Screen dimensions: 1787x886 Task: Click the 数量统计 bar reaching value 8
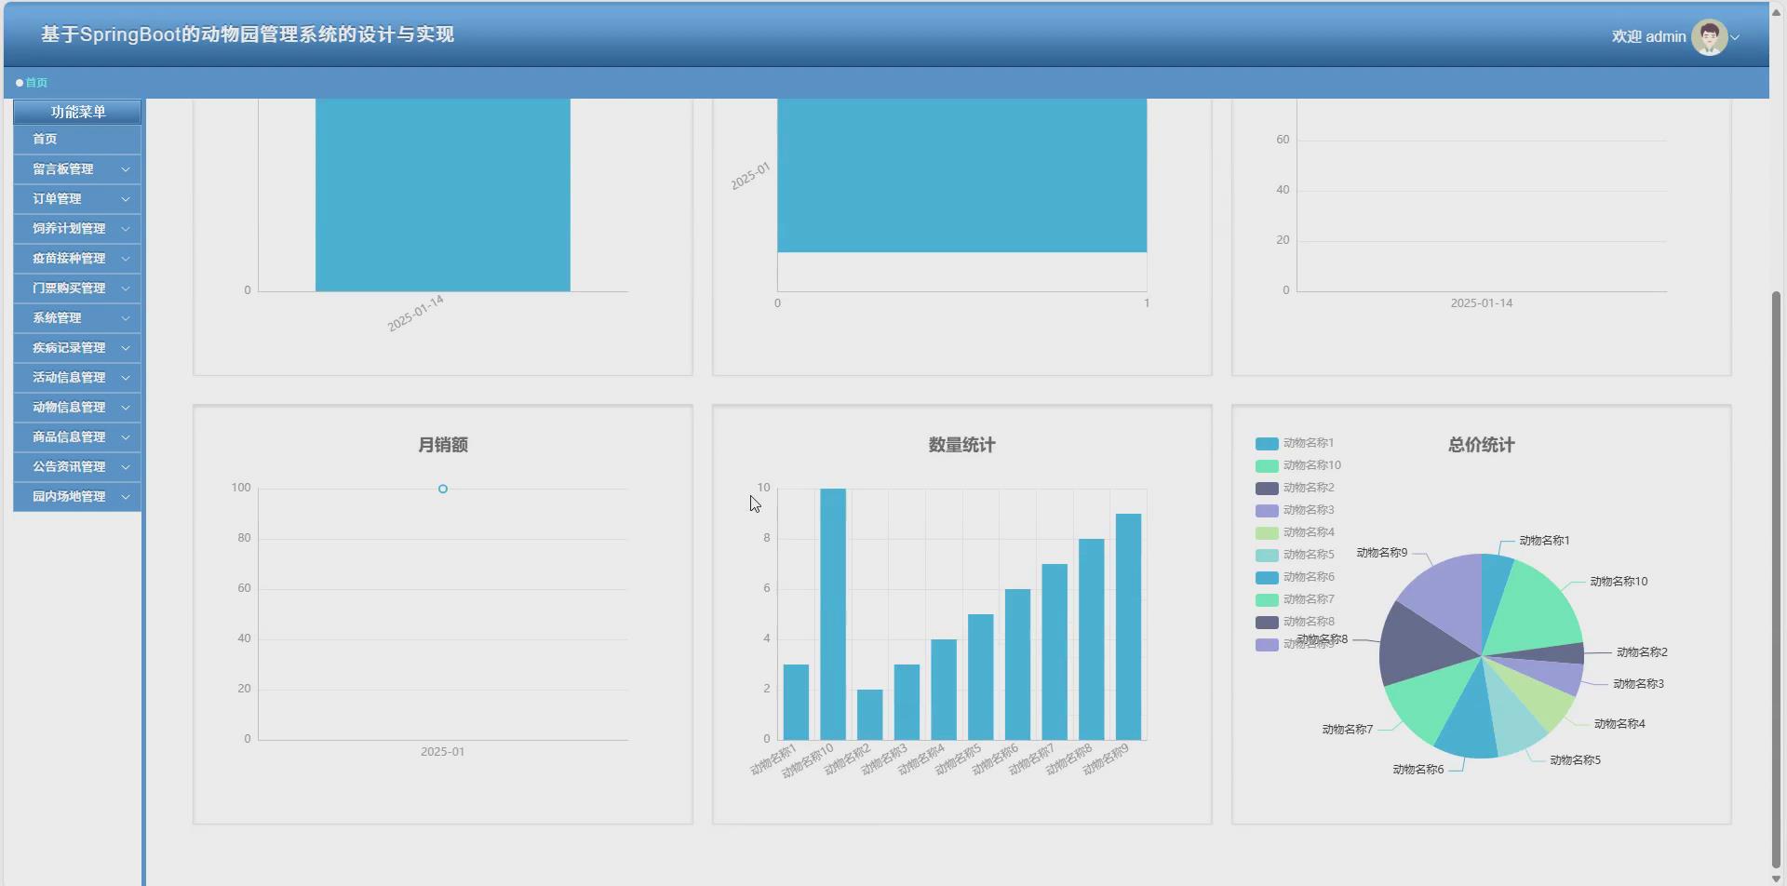pyautogui.click(x=1091, y=639)
